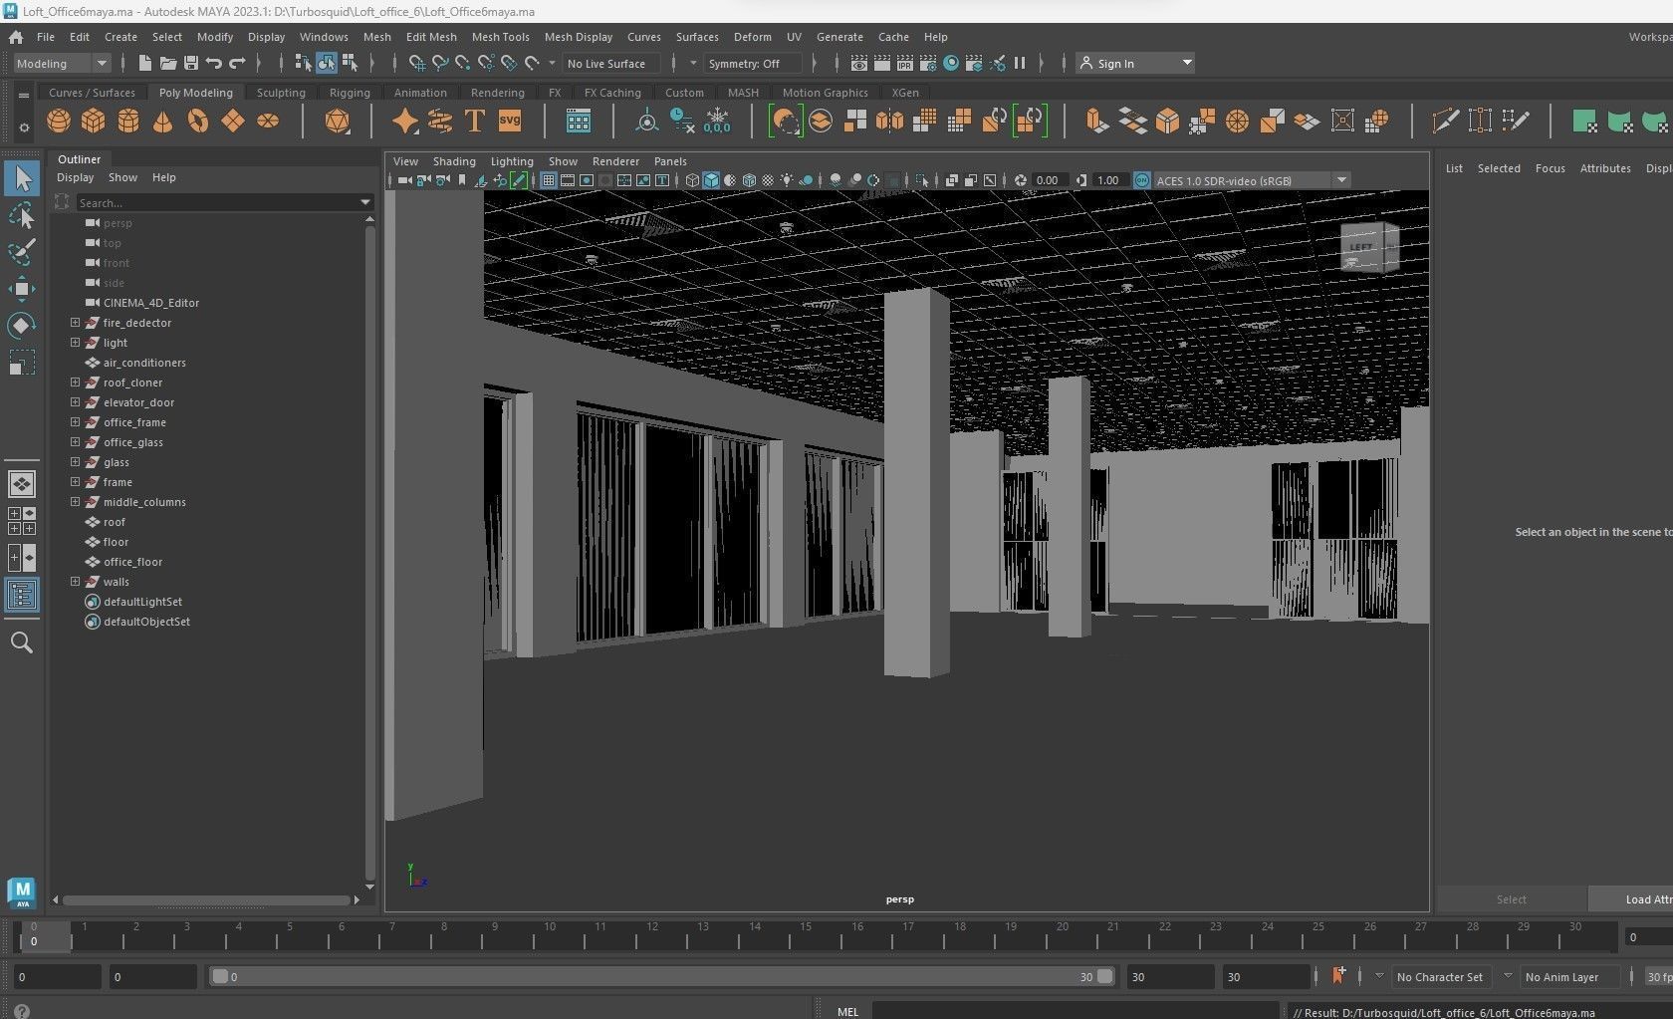Screen dimensions: 1673x1019
Task: Open the Mesh Tools menu
Action: point(500,37)
